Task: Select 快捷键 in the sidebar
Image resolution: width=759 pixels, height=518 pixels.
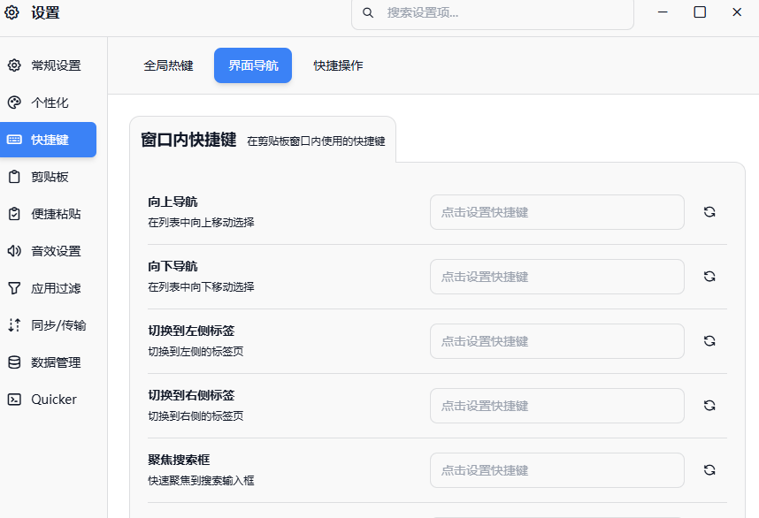Action: 49,140
